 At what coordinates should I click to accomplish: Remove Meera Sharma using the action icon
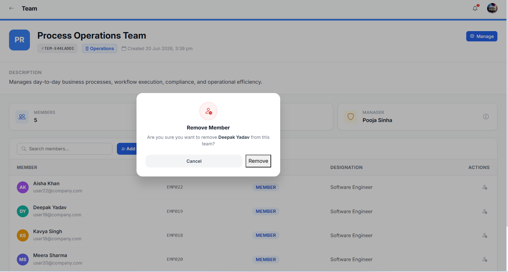485,259
